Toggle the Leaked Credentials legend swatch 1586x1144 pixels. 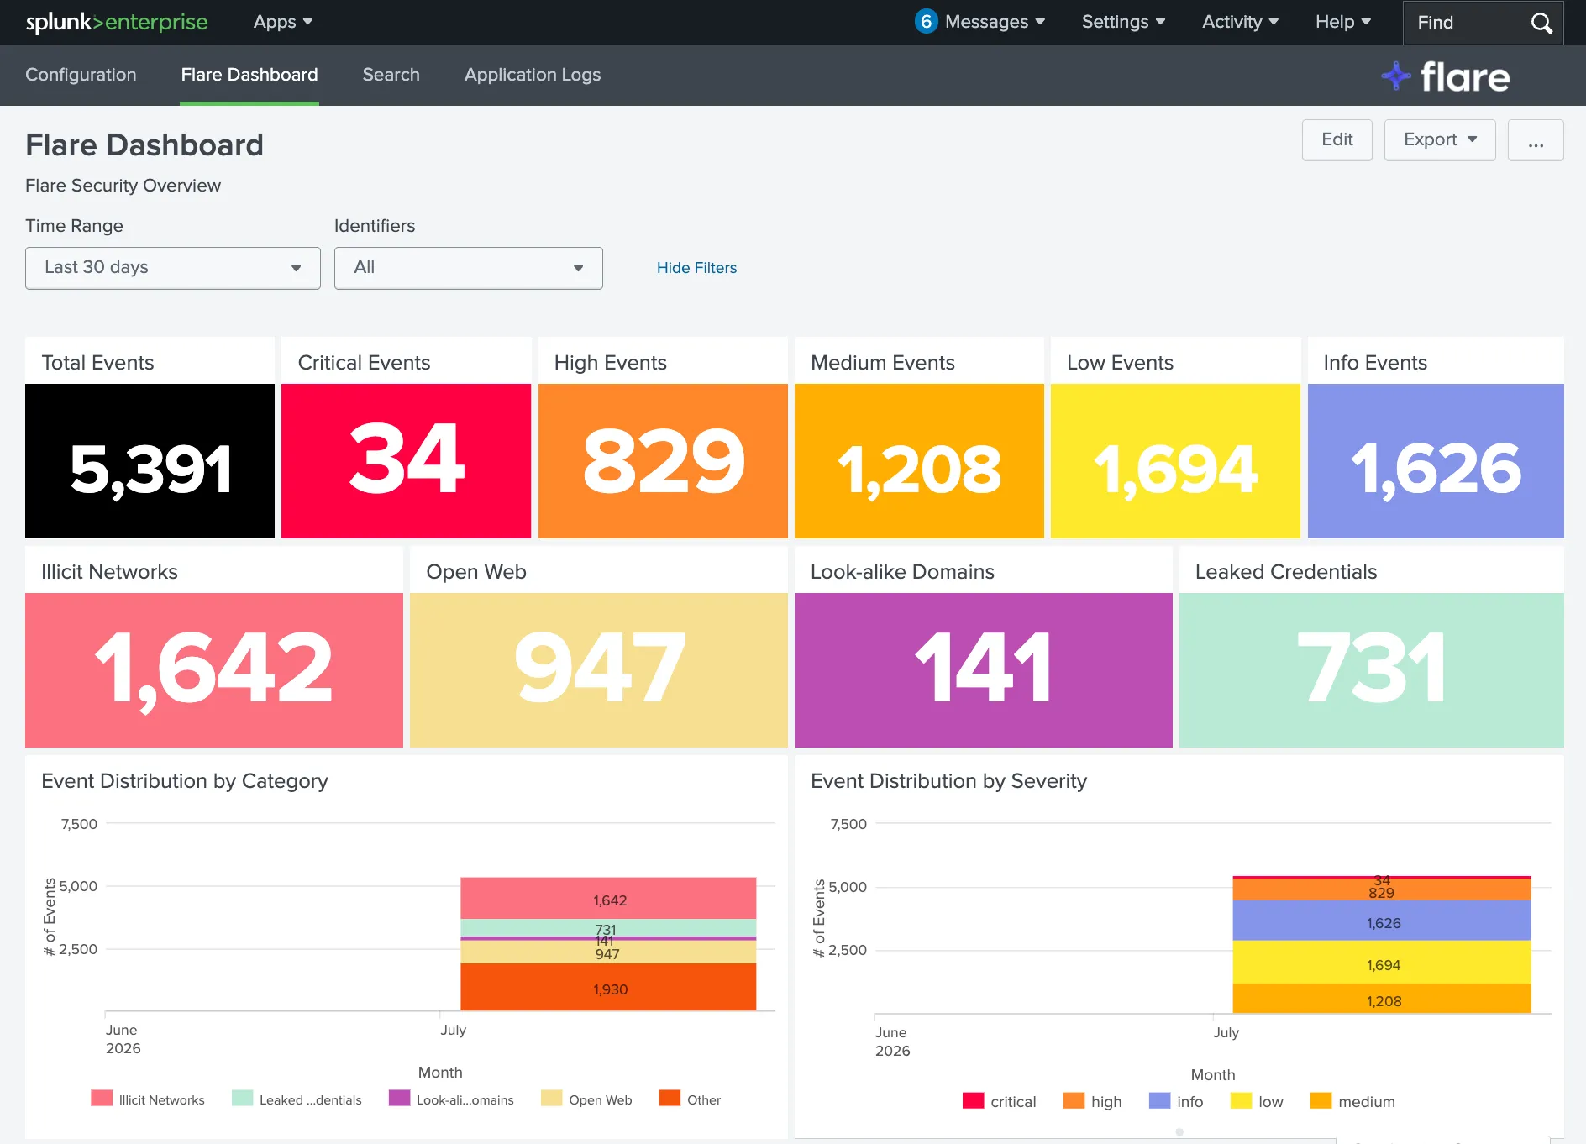coord(242,1099)
